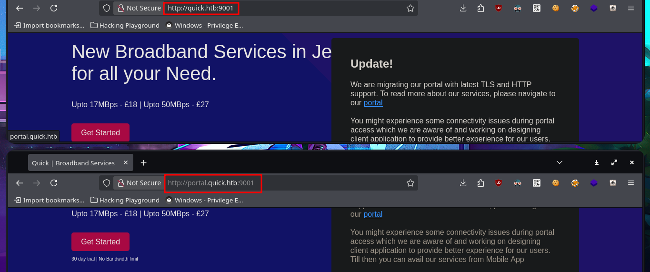Open a new tab with the plus button
650x272 pixels.
coord(143,163)
